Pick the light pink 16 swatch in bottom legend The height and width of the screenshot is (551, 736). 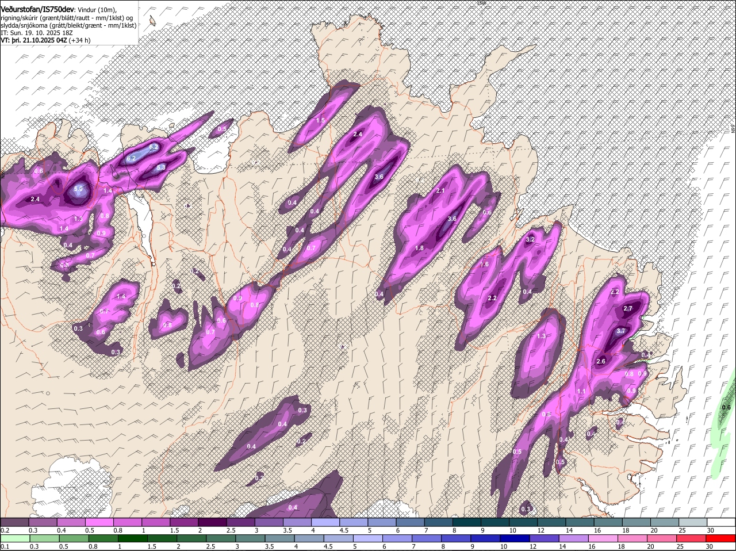point(603,538)
